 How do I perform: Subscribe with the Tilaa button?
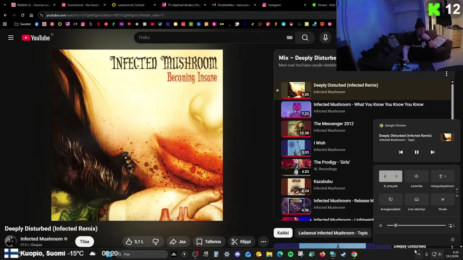click(85, 242)
